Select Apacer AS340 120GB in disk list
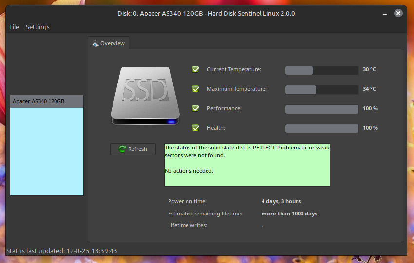 (x=47, y=101)
